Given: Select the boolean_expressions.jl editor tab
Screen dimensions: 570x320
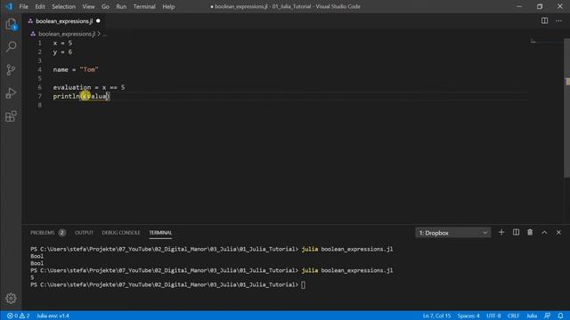Looking at the screenshot, I should point(64,21).
